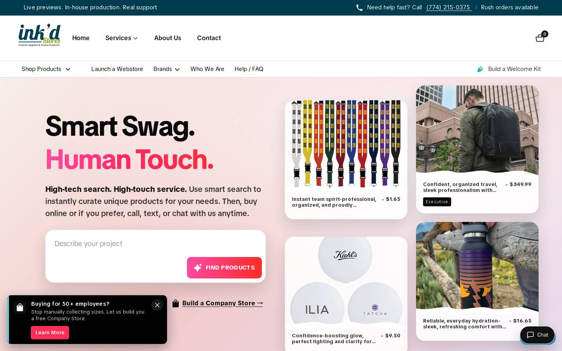Call phone number (774) 215-0375
The height and width of the screenshot is (351, 562).
[x=449, y=7]
